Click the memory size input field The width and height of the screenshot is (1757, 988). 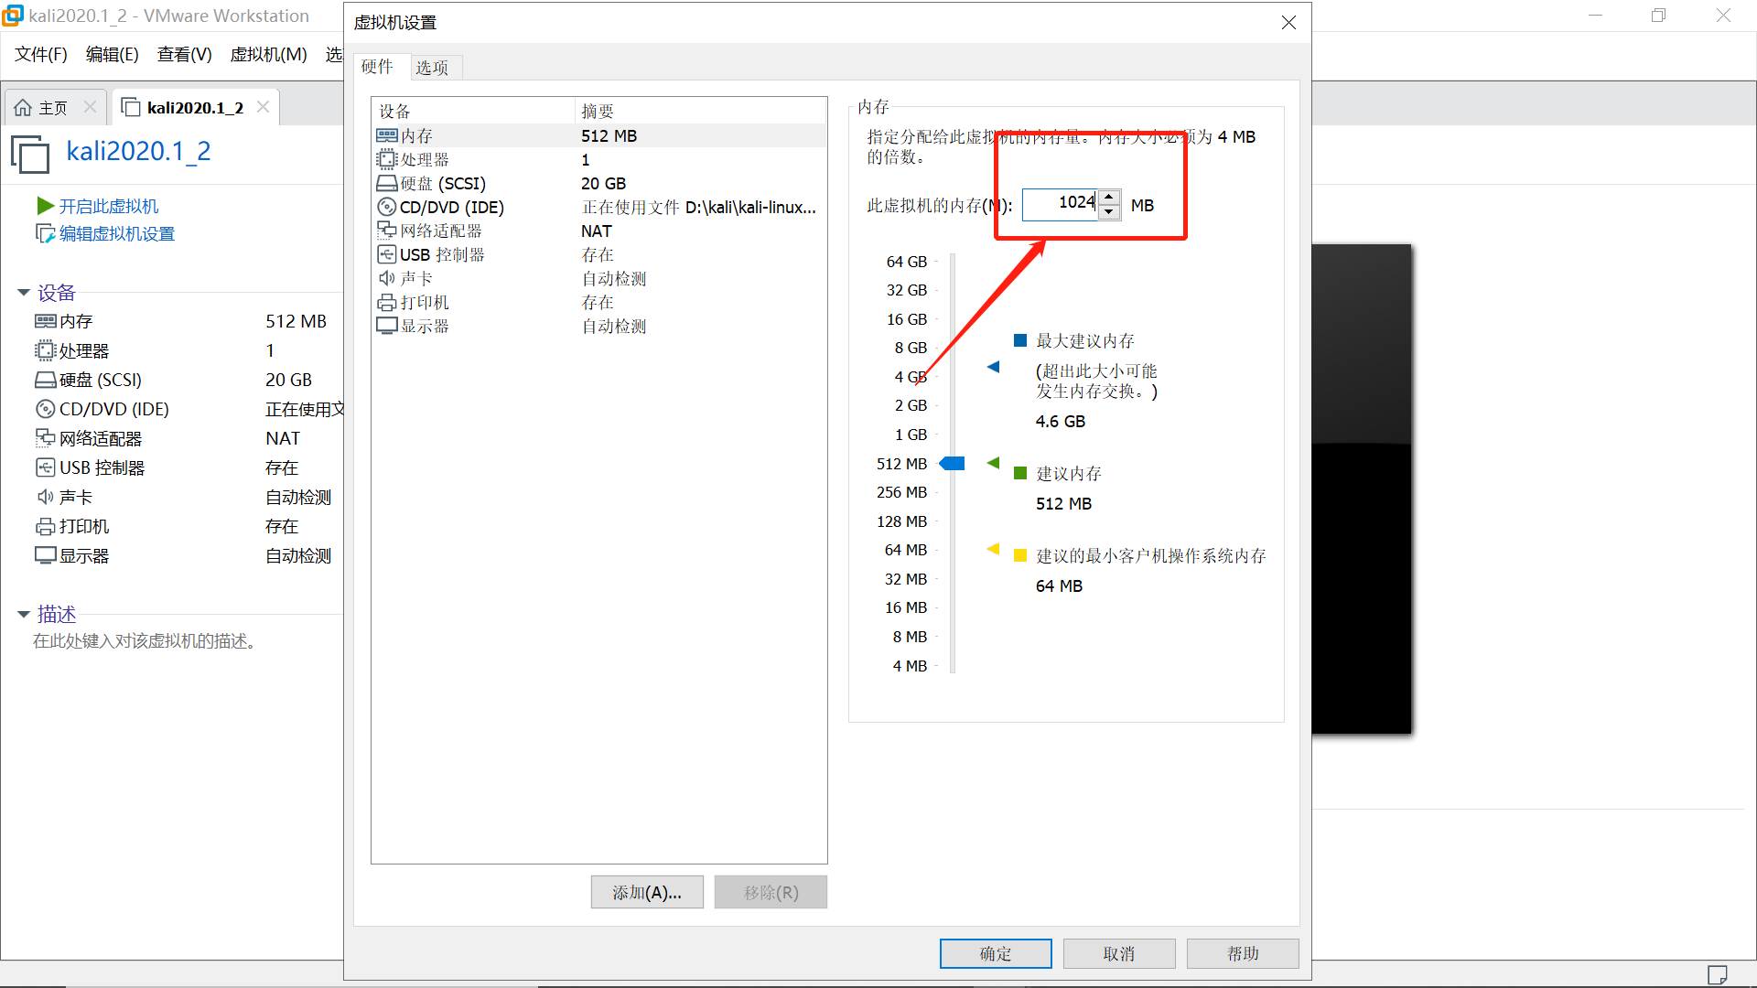tap(1060, 204)
